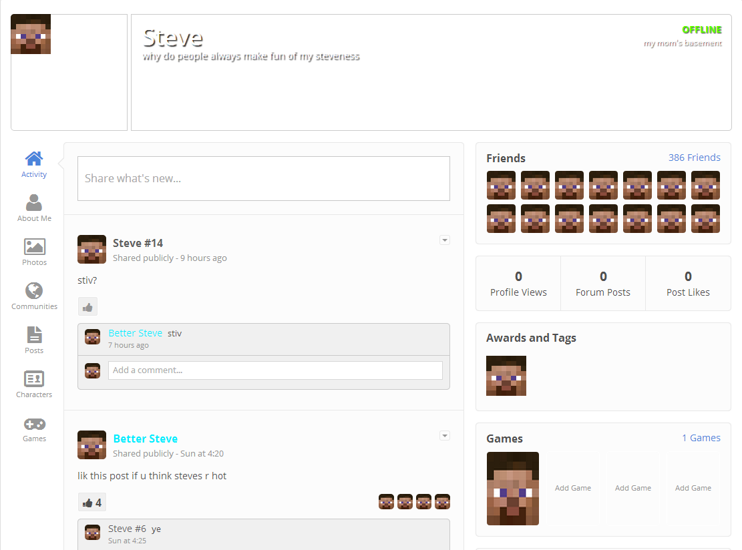Click Steve #6 comment avatar
742x550 pixels.
tap(92, 532)
